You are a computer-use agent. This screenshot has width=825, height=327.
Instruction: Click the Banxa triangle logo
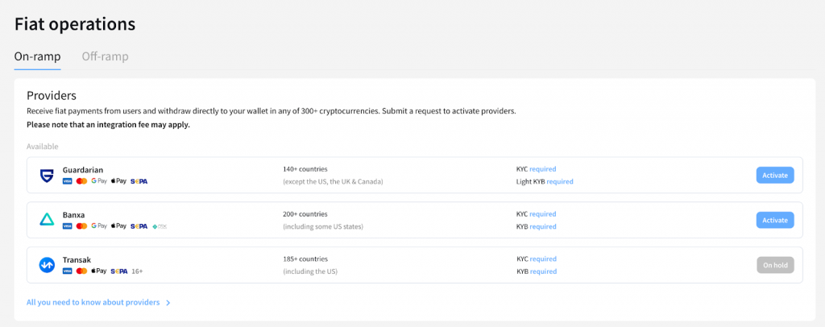pos(46,220)
